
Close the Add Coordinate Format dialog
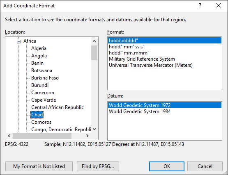[x=219, y=5]
